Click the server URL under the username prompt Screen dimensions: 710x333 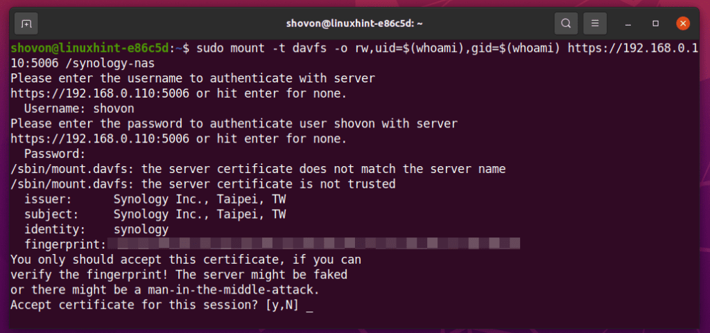point(96,93)
